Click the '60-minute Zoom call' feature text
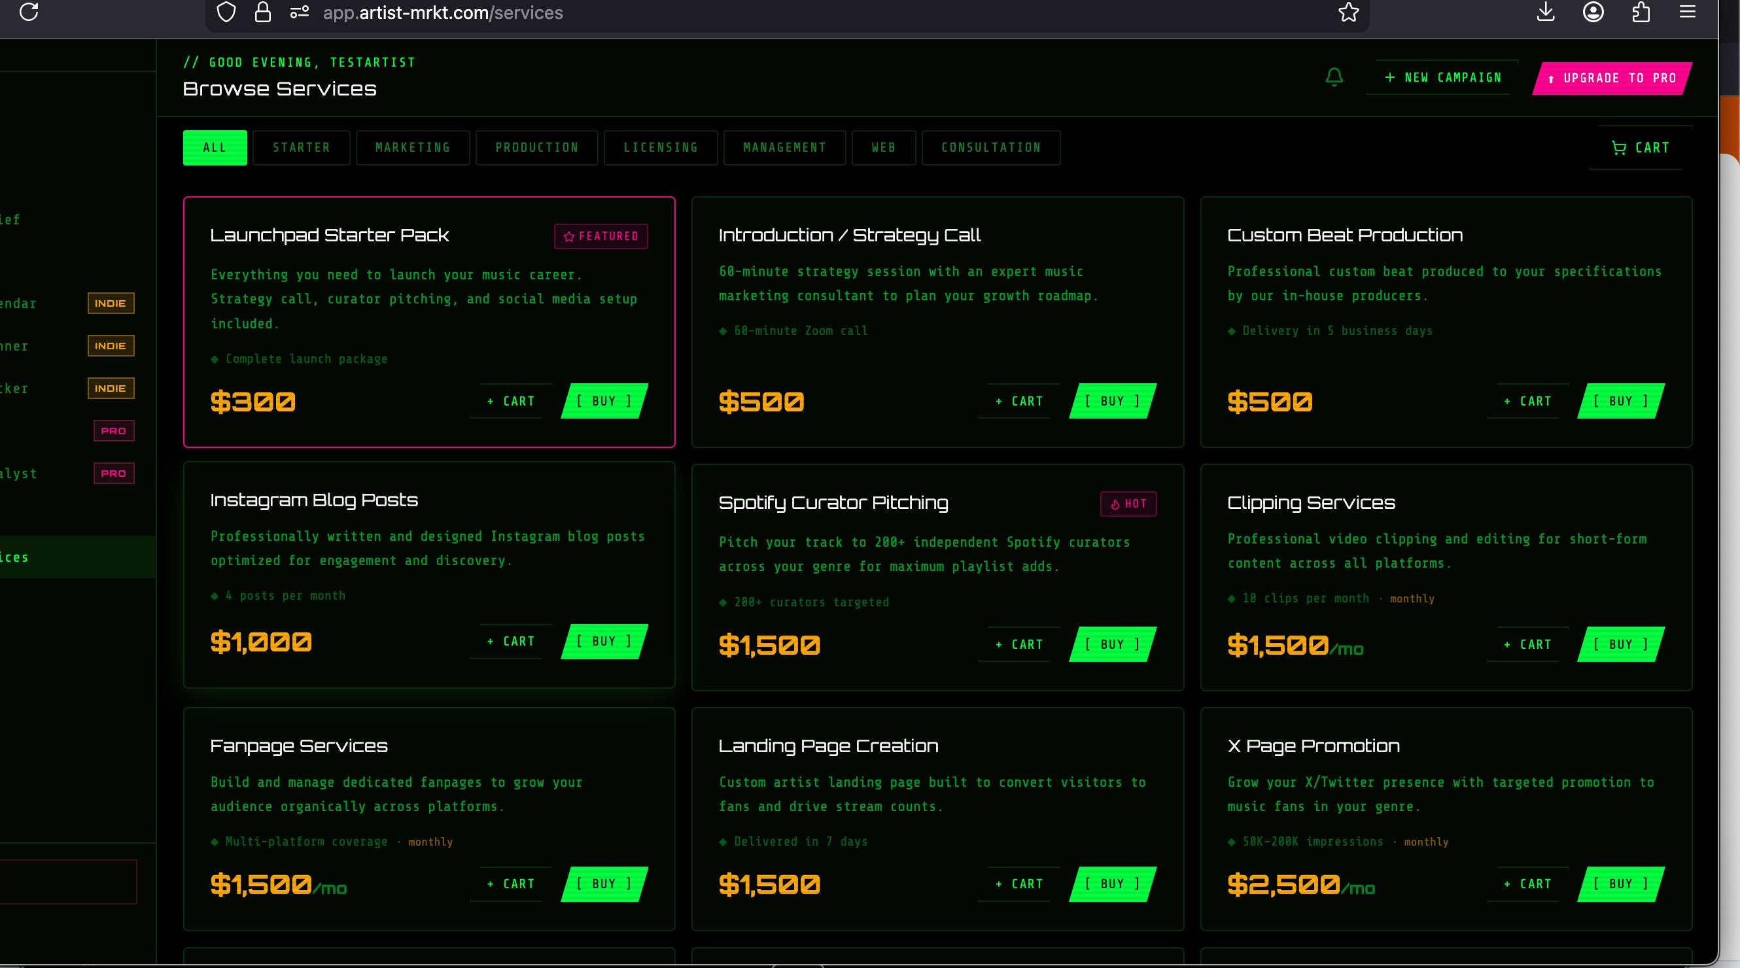This screenshot has width=1740, height=968. pyautogui.click(x=801, y=331)
